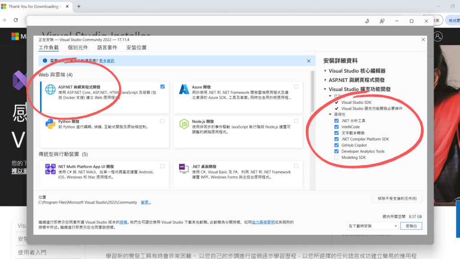Image resolution: width=460 pixels, height=259 pixels.
Task: Close the workload selection dialog
Action: (x=423, y=40)
